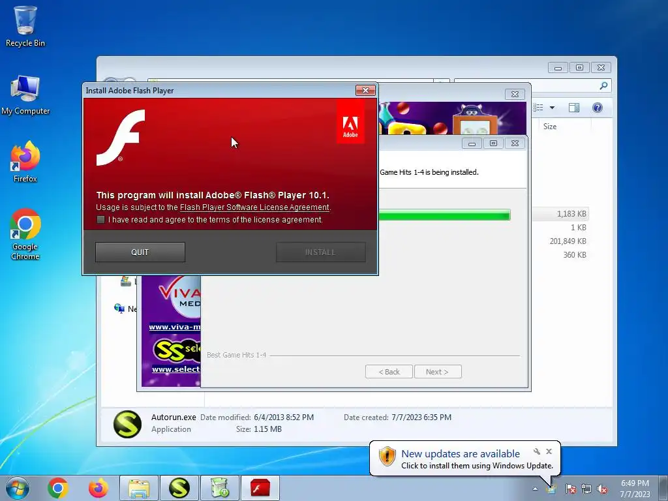Image resolution: width=668 pixels, height=501 pixels.
Task: Click the Network item in Explorer navigation pane
Action: 126,309
